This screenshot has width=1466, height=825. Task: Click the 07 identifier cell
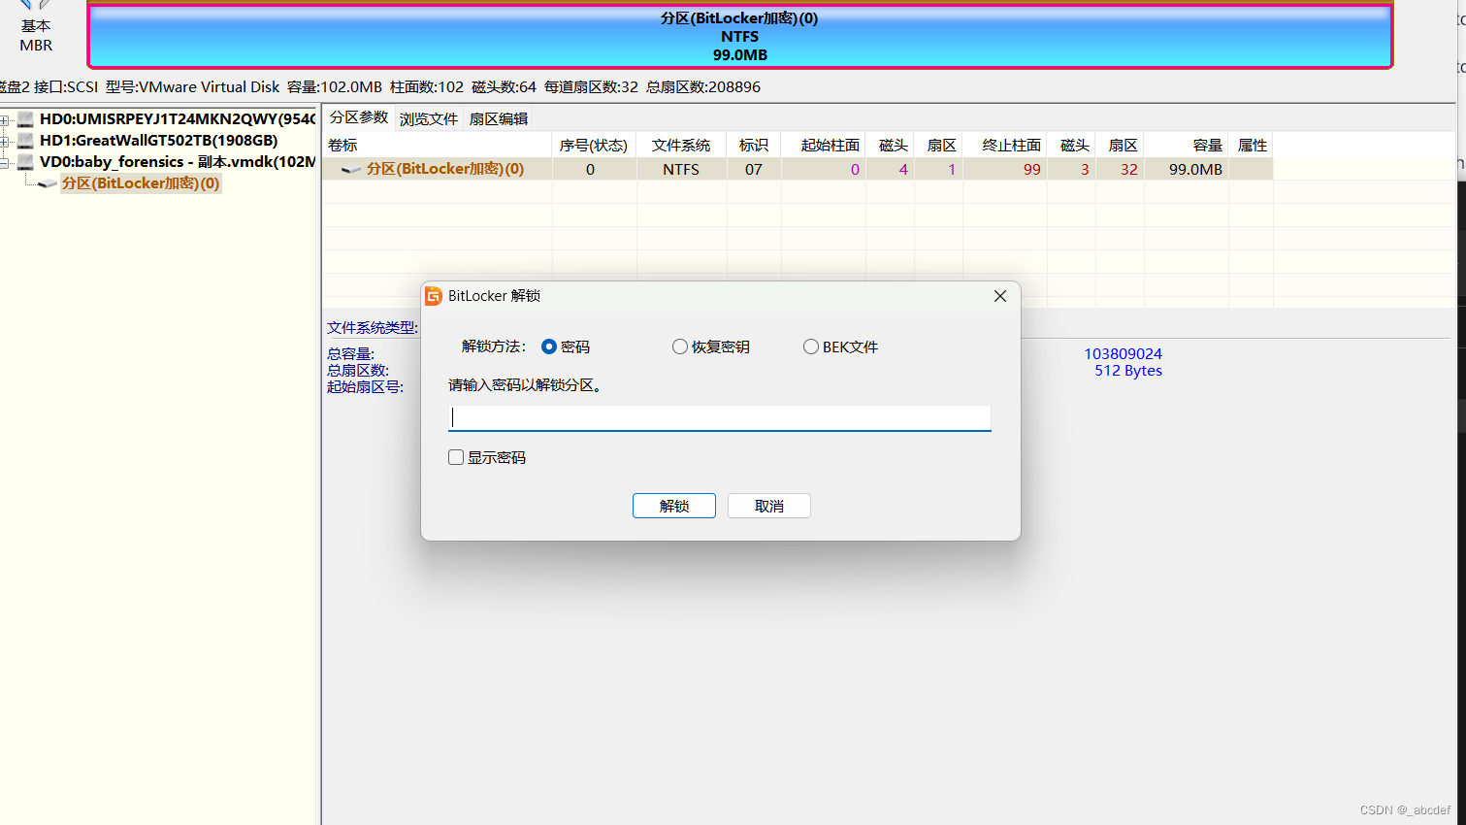[x=754, y=169]
